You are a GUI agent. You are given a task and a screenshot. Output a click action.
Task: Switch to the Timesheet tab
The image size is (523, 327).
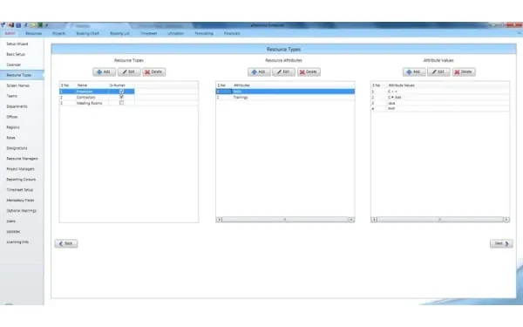click(149, 33)
